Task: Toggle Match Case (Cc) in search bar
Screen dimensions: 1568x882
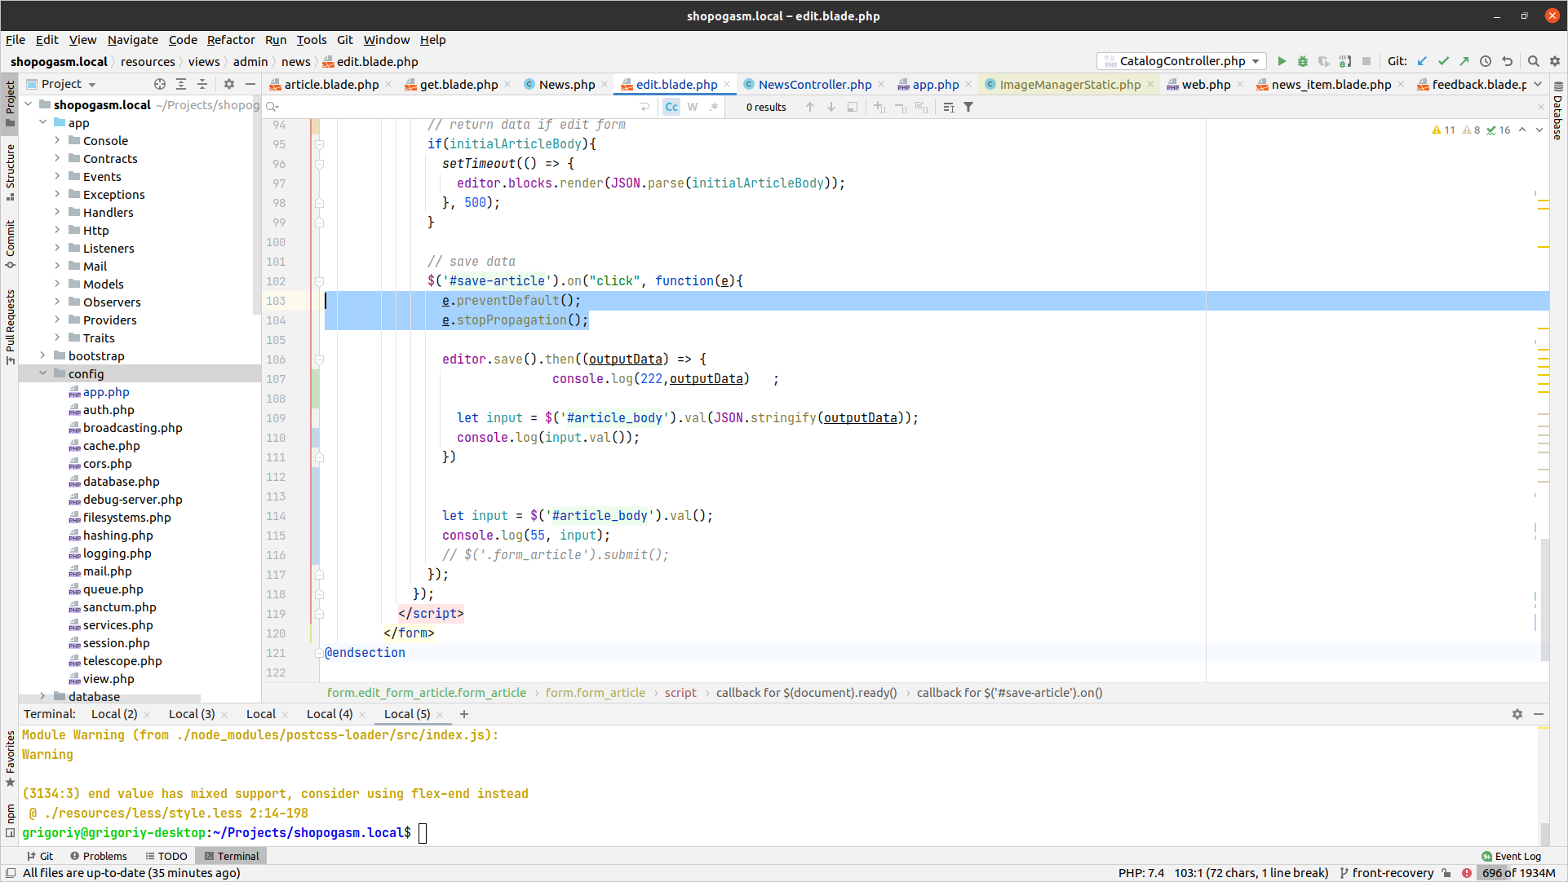Action: 671,107
